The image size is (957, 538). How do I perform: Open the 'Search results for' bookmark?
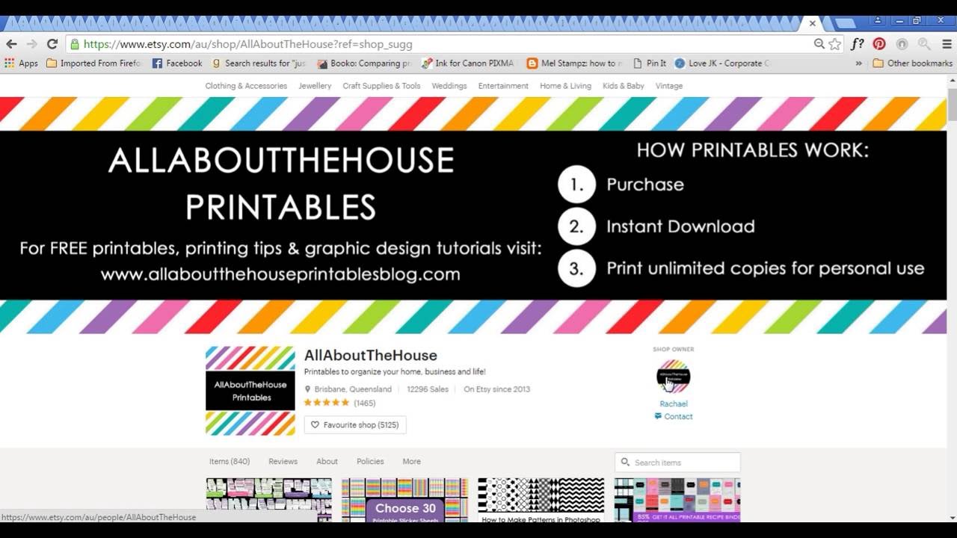[259, 64]
